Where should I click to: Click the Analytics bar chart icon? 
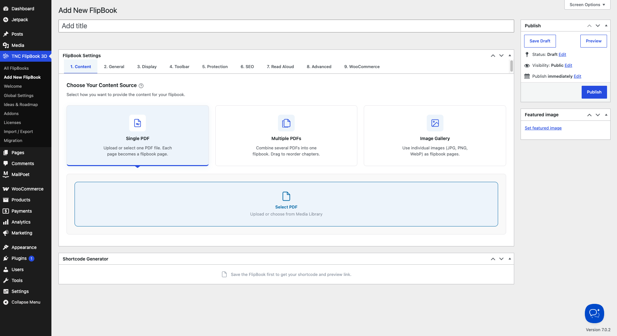[x=6, y=222]
